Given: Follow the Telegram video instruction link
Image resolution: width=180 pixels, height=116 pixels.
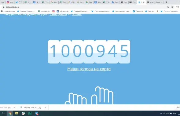Looking at the screenshot, I should (x=58, y=14).
